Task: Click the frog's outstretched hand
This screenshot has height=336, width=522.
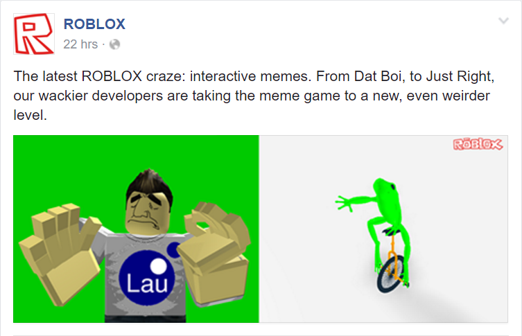Action: tap(344, 202)
